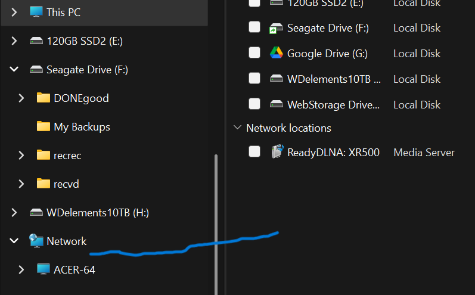Click the navigation pane vertical scrollbar
The height and width of the screenshot is (295, 475).
tap(216, 224)
